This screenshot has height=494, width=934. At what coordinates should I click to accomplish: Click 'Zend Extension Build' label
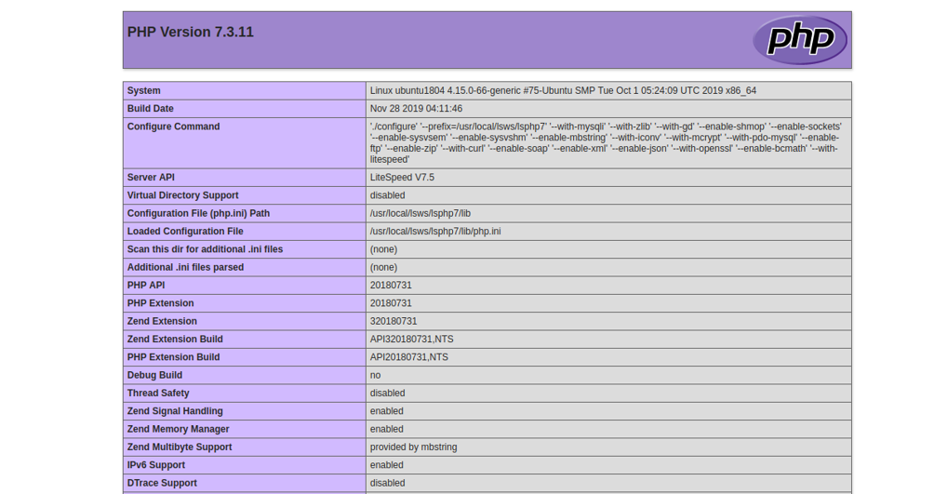[175, 339]
